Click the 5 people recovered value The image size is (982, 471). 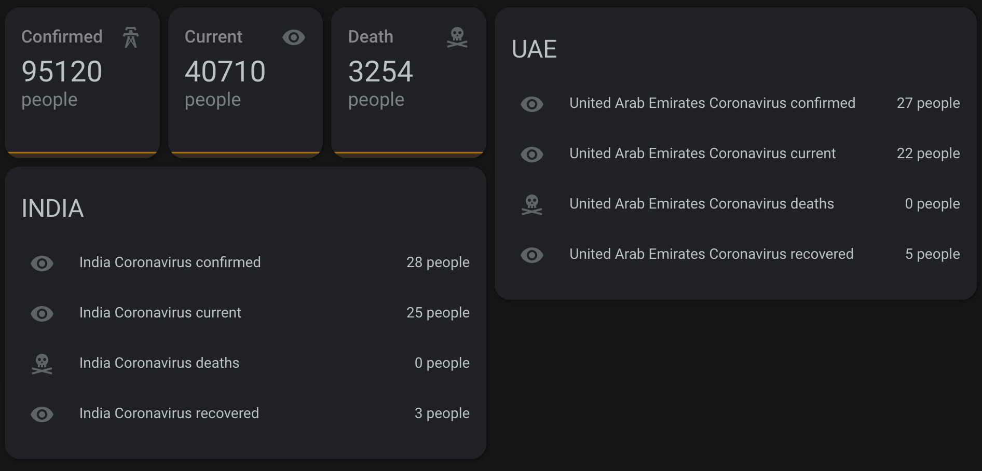(932, 254)
